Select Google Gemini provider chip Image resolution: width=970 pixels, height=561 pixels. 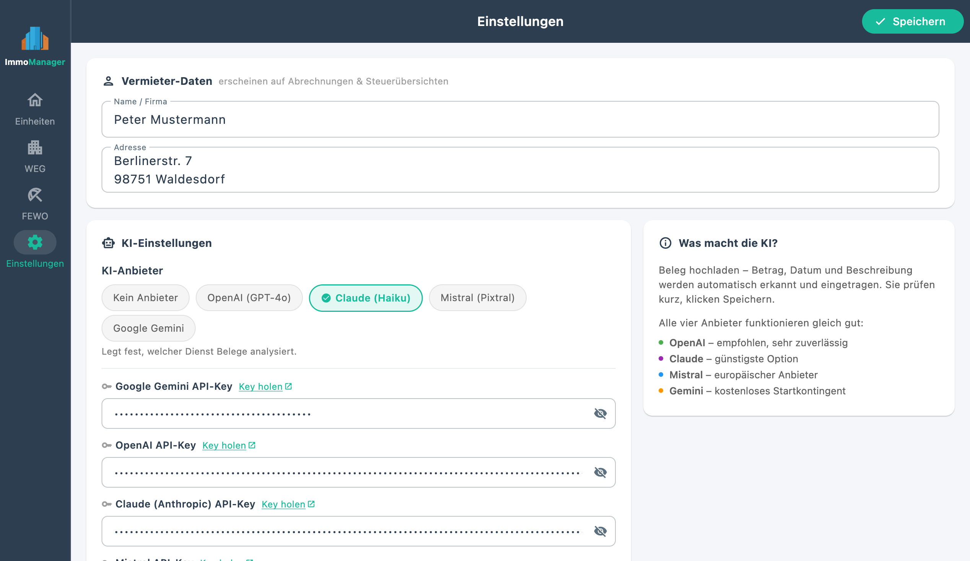(x=148, y=328)
